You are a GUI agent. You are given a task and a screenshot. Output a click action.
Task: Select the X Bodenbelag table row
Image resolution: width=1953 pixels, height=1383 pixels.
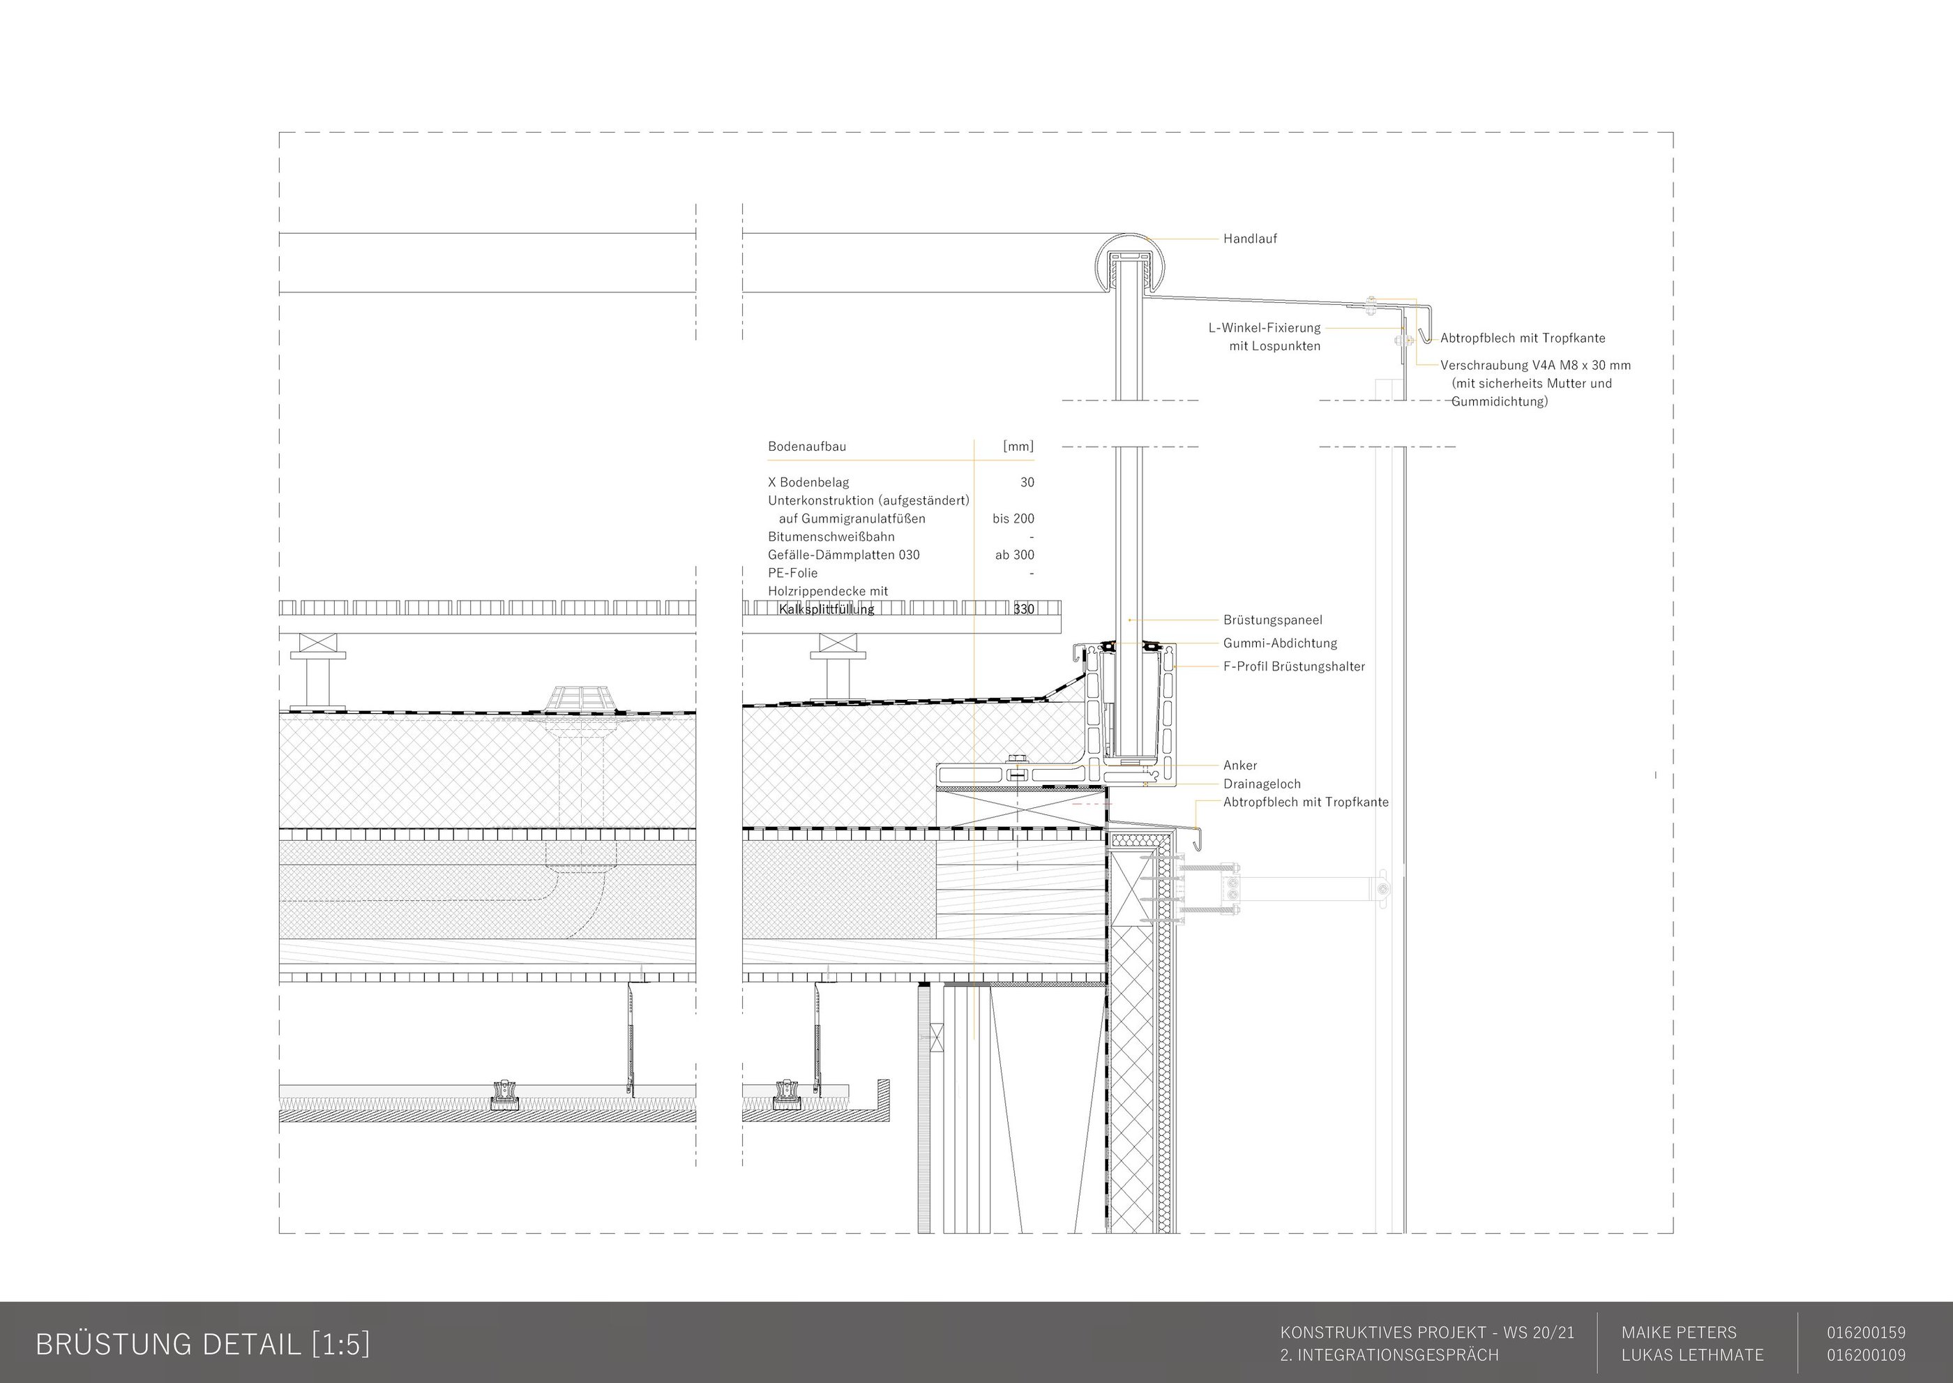tap(808, 483)
